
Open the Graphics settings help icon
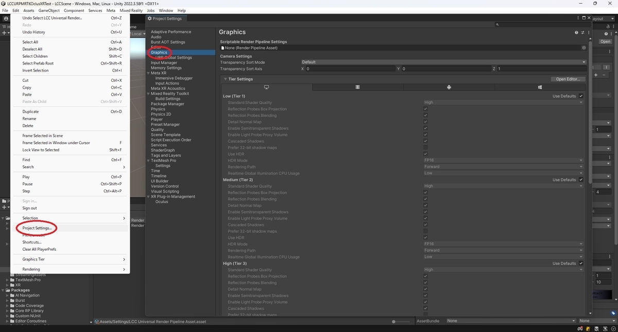click(x=576, y=32)
